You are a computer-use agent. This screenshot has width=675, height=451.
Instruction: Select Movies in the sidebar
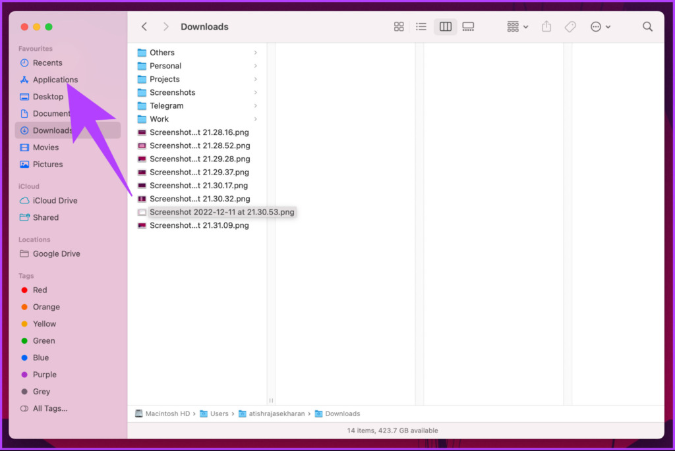pyautogui.click(x=68, y=147)
